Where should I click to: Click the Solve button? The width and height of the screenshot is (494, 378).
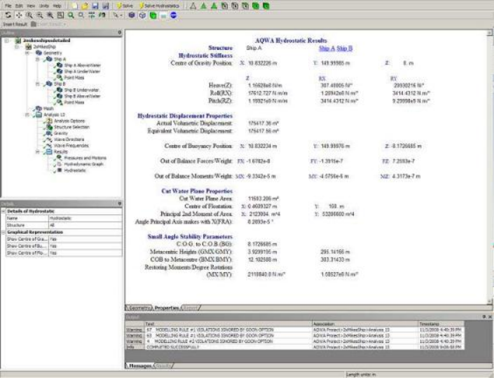125,6
